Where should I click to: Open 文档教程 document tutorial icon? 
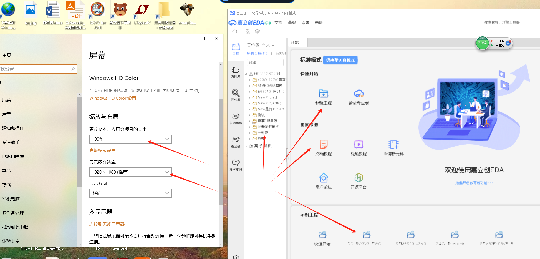coord(324,145)
